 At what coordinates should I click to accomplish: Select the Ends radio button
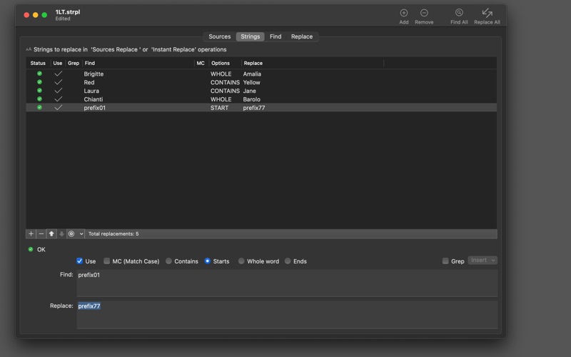point(288,261)
